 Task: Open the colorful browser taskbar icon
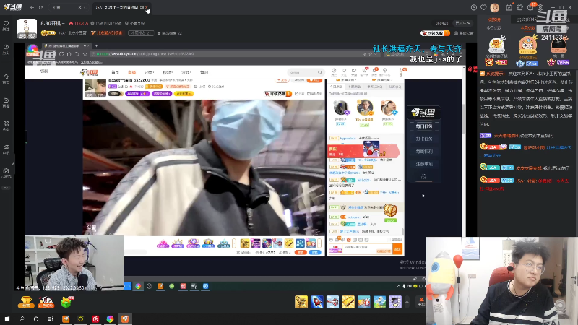pos(110,318)
